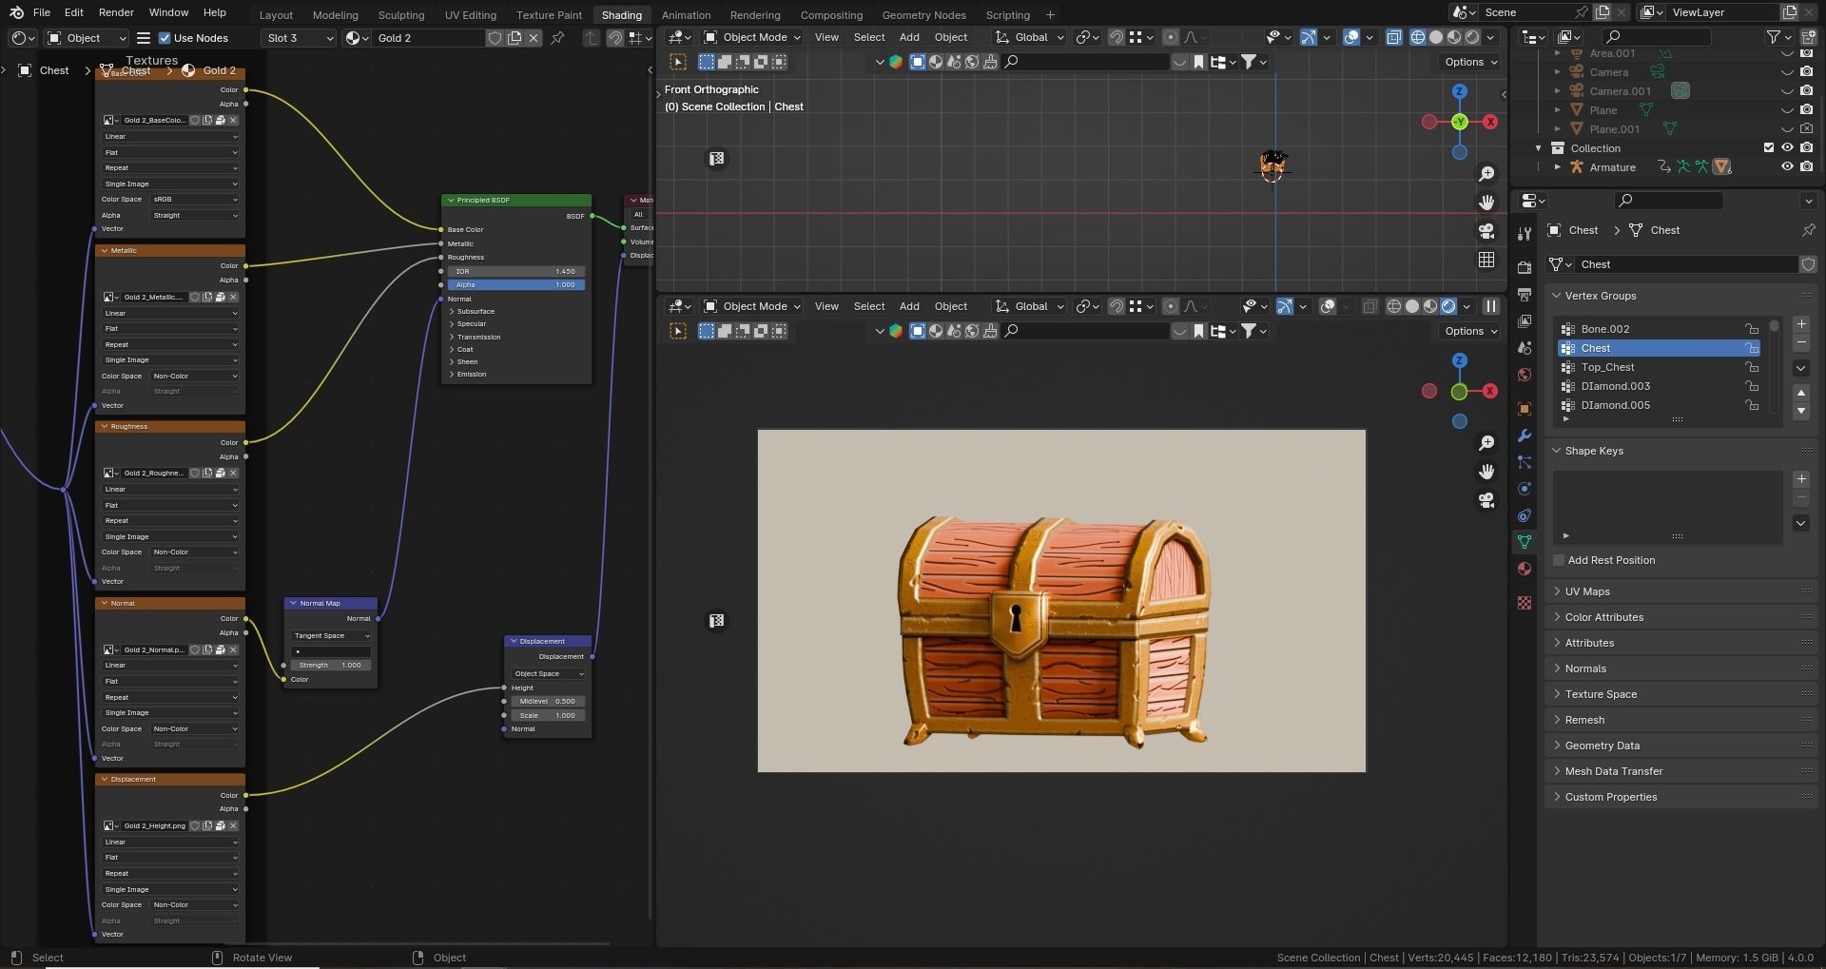Click the Blender logo menu icon
The width and height of the screenshot is (1826, 969).
tap(16, 12)
